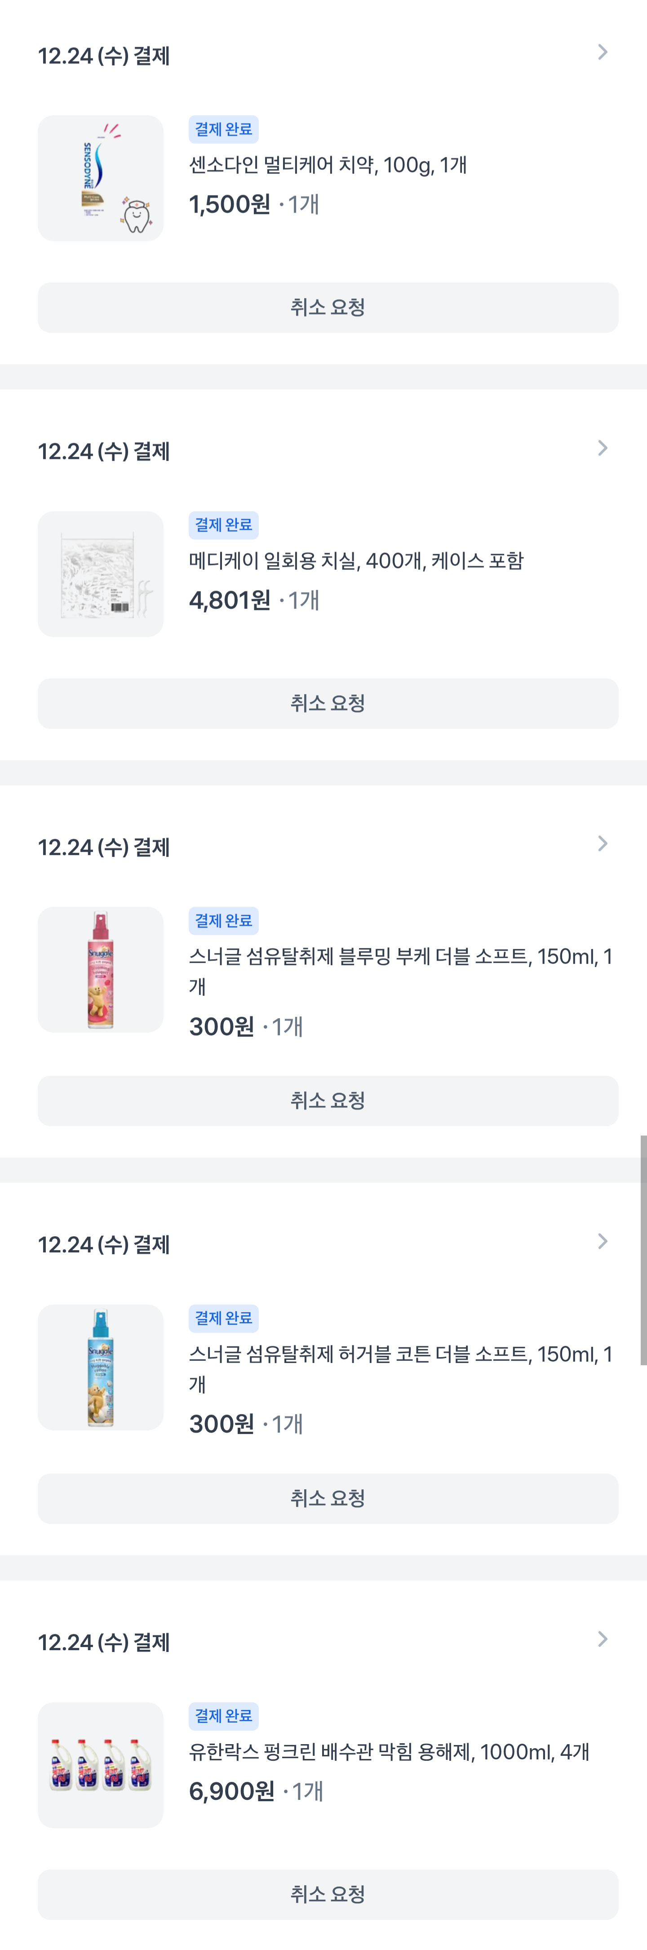Select the blue Snuggle spray thumbnail
Image resolution: width=647 pixels, height=1950 pixels.
tap(101, 1367)
